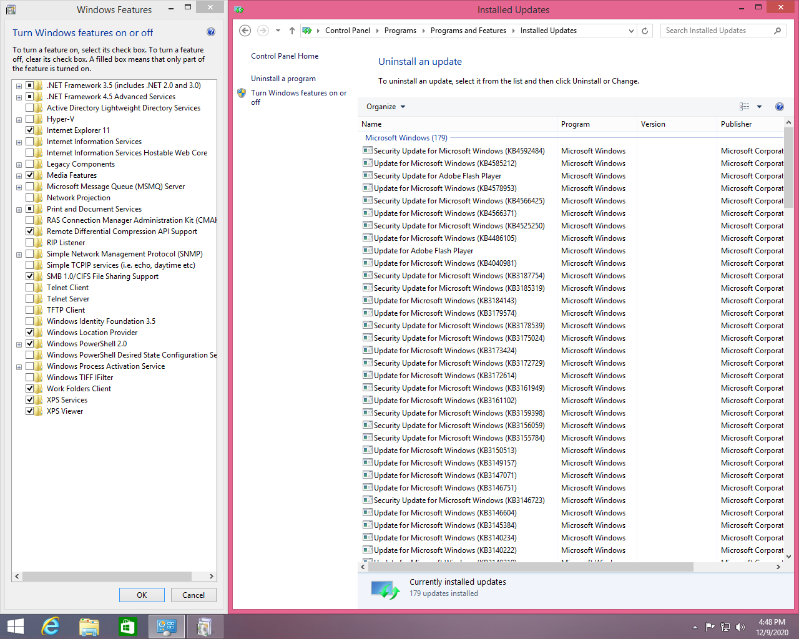Click the change view icon in toolbar

[x=745, y=107]
